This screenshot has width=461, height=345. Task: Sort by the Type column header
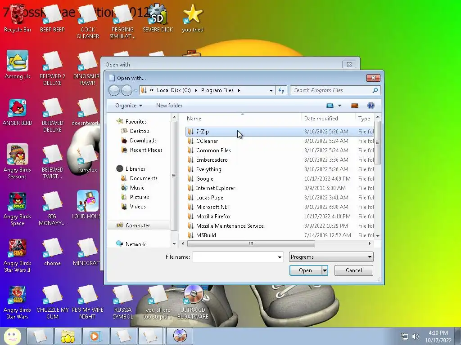pos(364,119)
